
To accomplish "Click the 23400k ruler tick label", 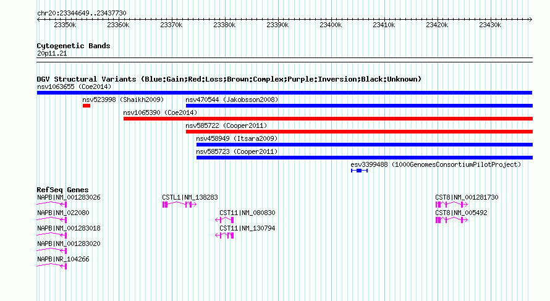I will [331, 25].
